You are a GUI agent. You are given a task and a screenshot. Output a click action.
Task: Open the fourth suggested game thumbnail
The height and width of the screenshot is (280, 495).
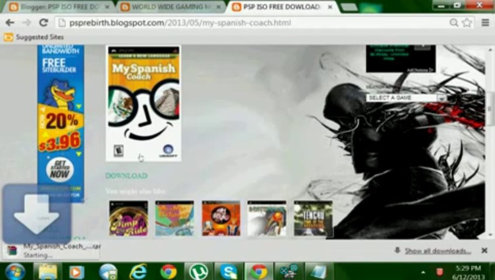(267, 218)
